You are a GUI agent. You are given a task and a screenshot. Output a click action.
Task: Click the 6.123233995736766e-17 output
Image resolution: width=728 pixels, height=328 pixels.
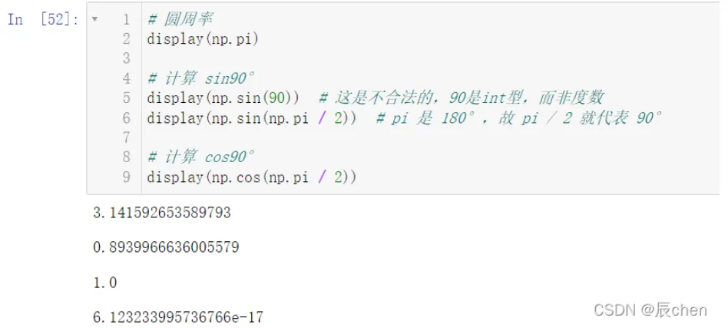178,318
